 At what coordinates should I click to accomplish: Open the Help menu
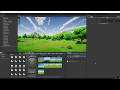coord(20,13)
